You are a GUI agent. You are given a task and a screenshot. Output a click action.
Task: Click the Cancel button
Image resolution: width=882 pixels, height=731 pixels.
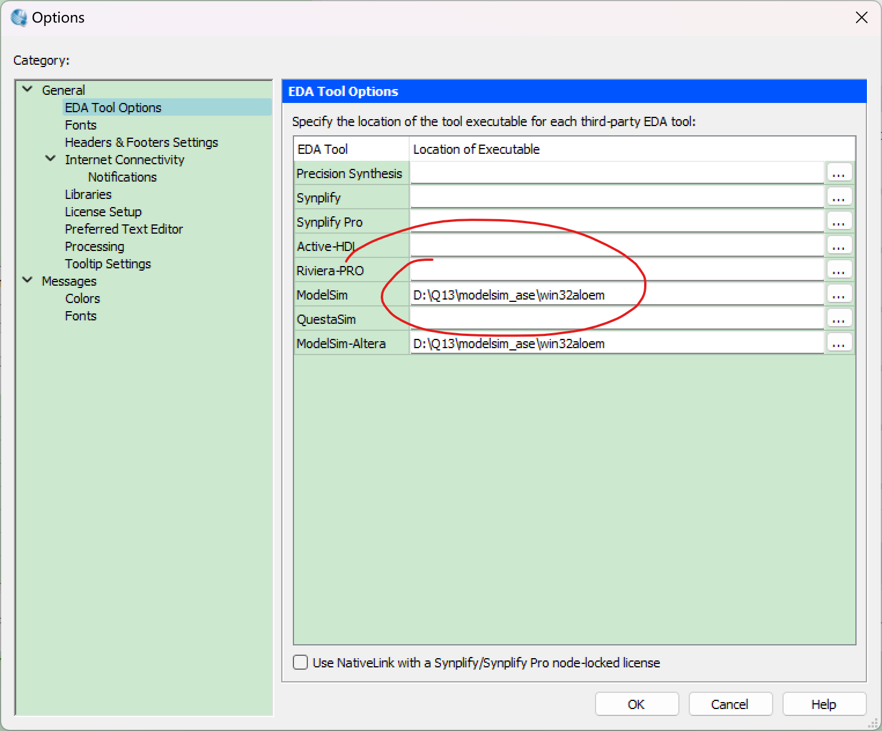tap(730, 704)
